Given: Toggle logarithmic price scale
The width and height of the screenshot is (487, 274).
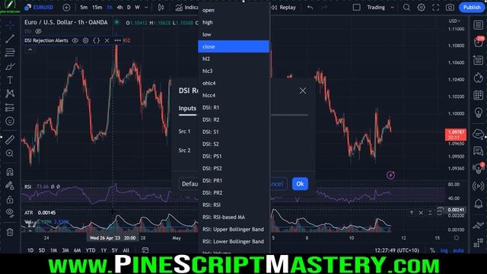Looking at the screenshot, I should (444, 250).
